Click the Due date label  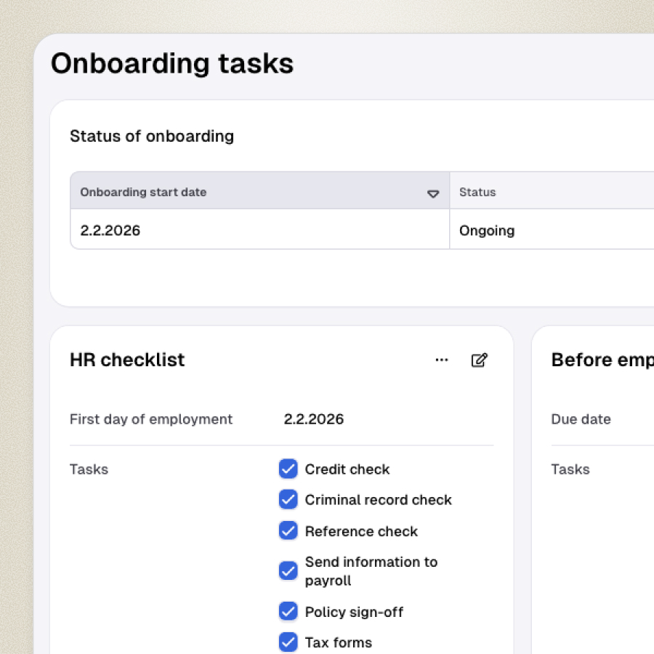pos(581,419)
